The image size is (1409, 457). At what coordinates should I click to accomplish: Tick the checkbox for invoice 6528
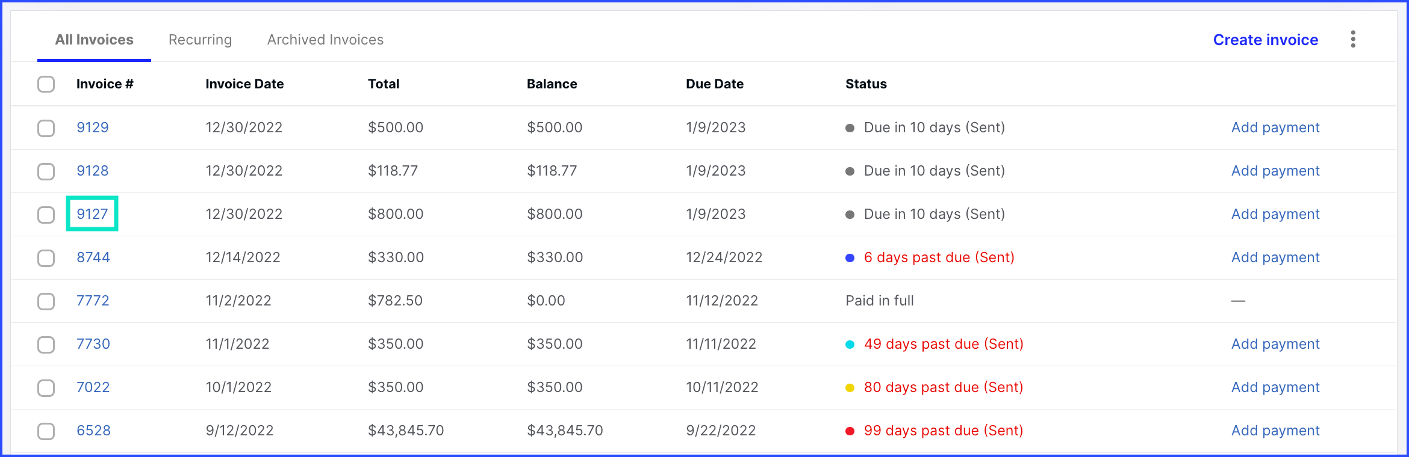click(x=46, y=431)
